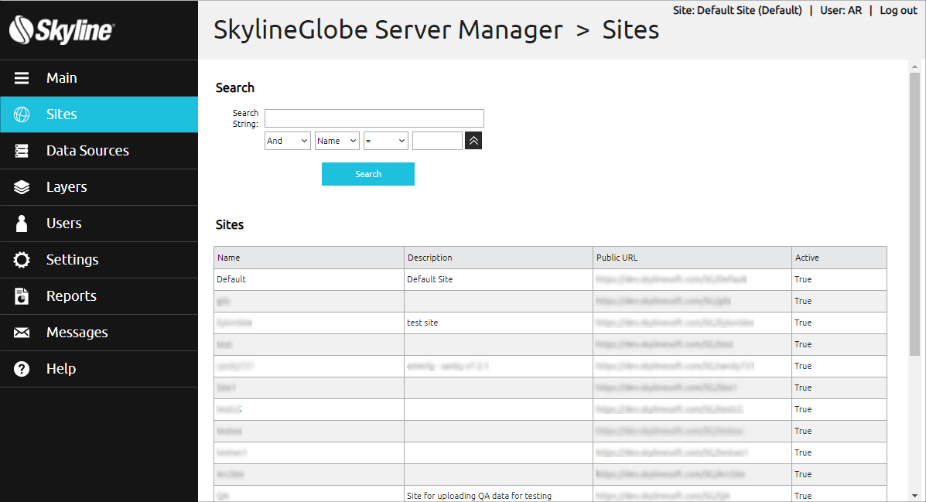Open the Layers menu item
This screenshot has height=502, width=926.
(x=99, y=187)
